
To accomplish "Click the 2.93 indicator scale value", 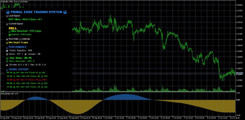I will (x=238, y=93).
